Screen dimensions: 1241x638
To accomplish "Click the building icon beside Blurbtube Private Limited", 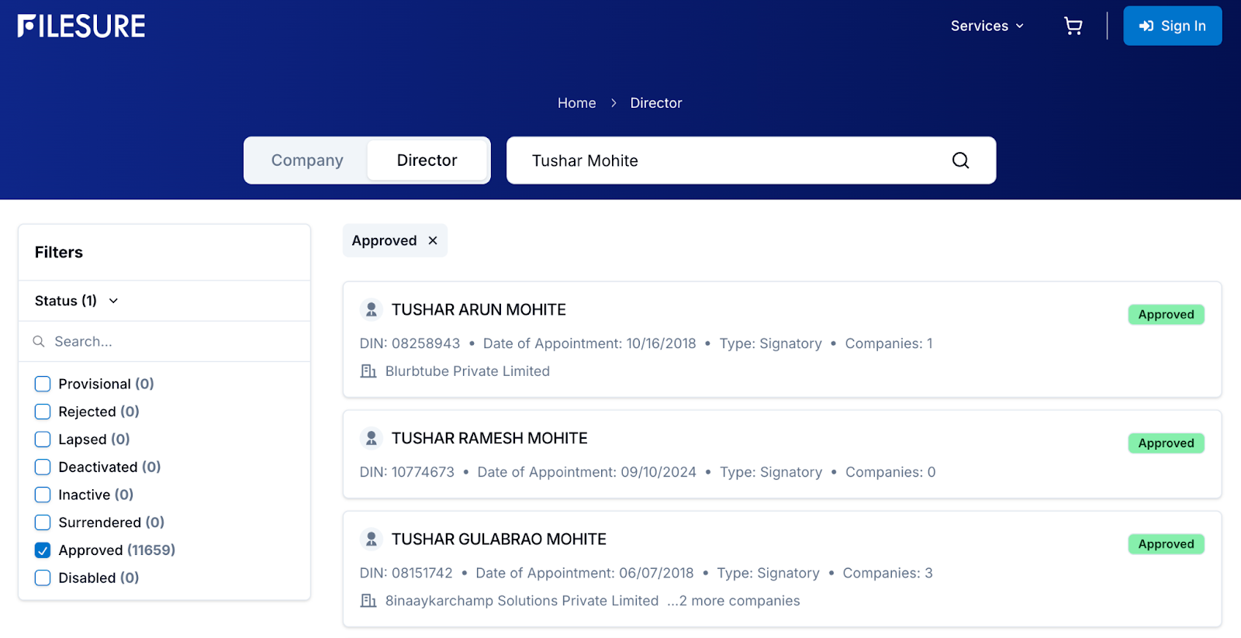I will tap(368, 371).
